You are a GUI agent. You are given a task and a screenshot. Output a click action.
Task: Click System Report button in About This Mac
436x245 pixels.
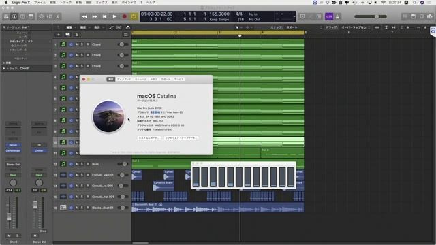149,137
